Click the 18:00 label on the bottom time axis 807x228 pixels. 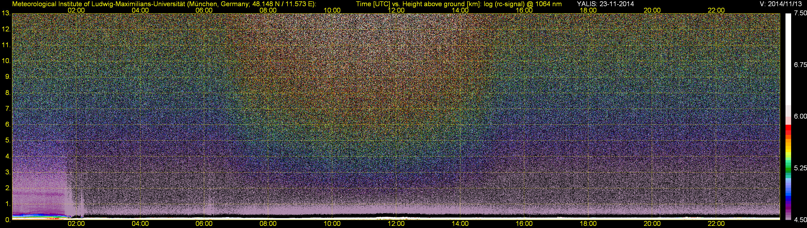(588, 224)
